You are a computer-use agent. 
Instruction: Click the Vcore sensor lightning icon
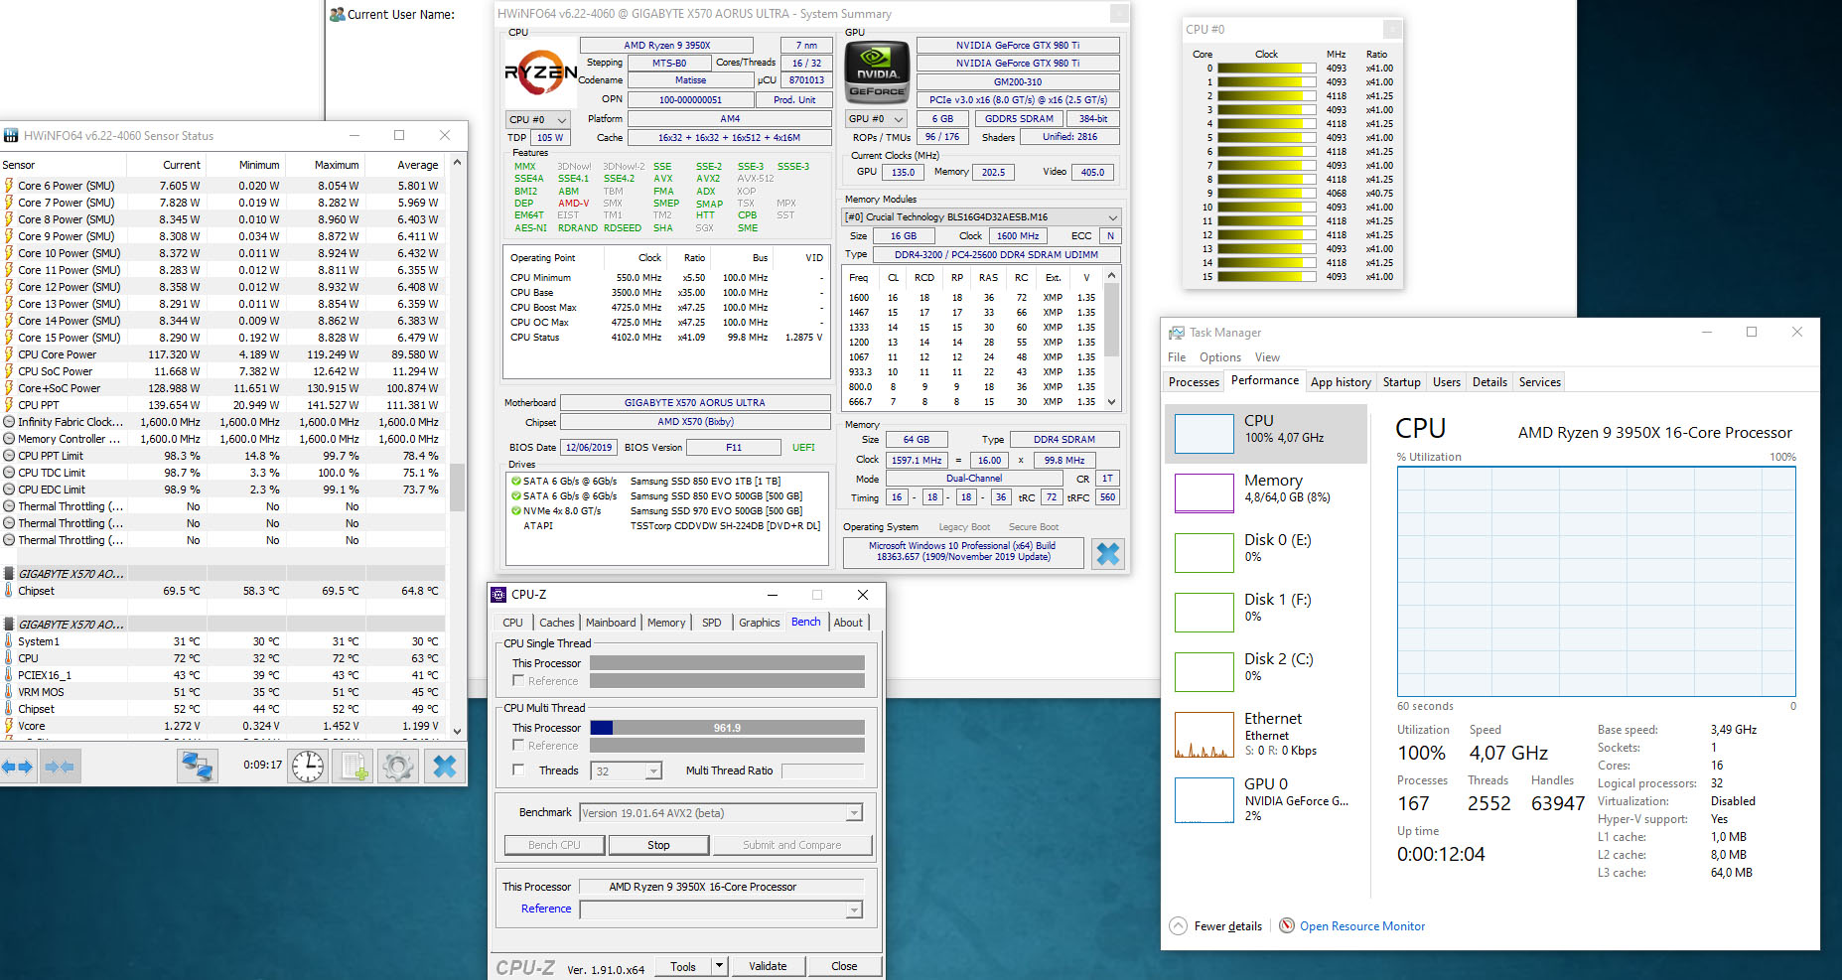click(9, 726)
